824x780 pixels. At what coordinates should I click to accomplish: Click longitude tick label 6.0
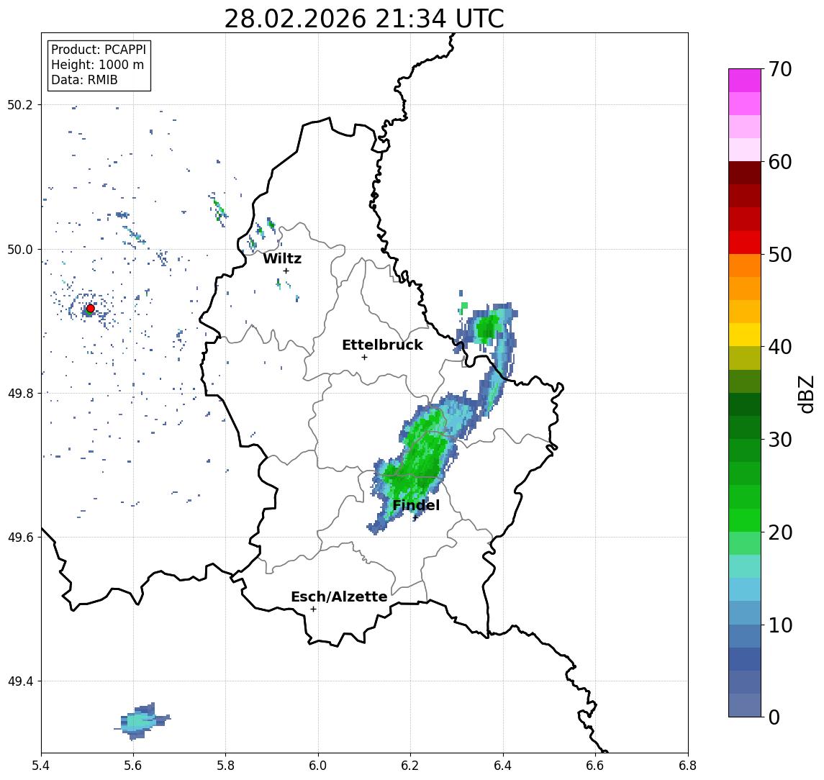(x=318, y=766)
